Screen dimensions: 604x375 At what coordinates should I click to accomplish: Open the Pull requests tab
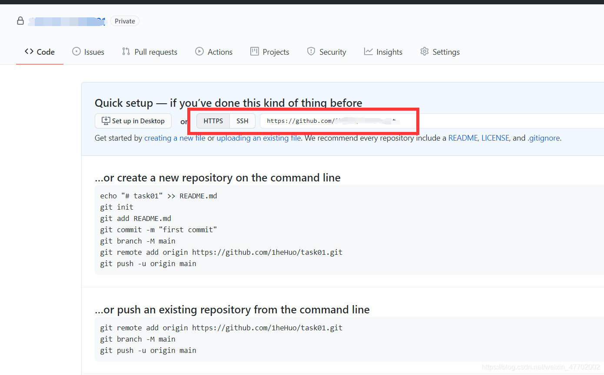[150, 52]
